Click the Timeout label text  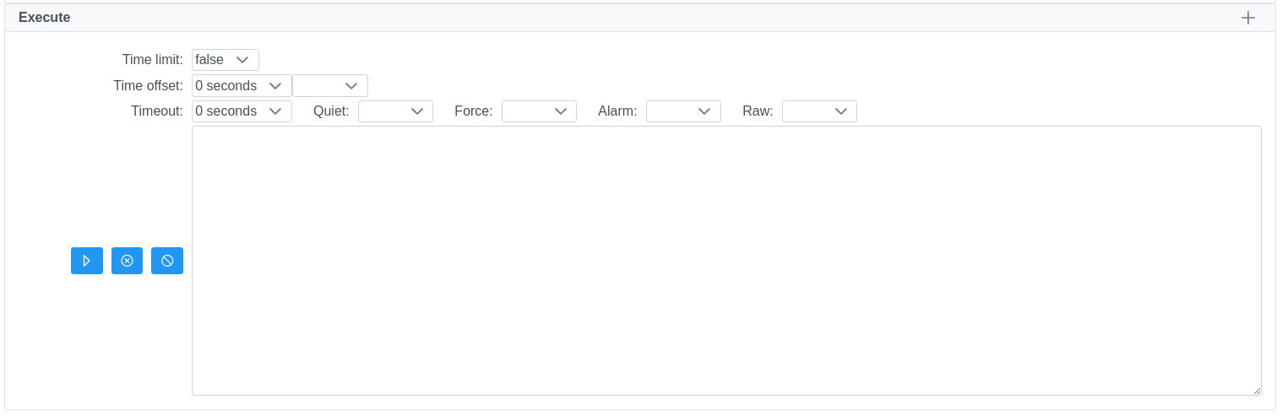click(156, 111)
